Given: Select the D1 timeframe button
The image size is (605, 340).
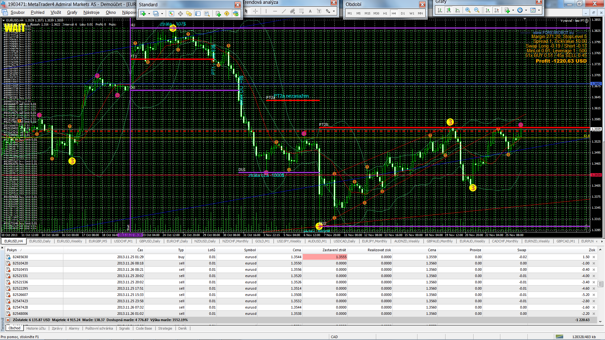Looking at the screenshot, I should [x=403, y=13].
